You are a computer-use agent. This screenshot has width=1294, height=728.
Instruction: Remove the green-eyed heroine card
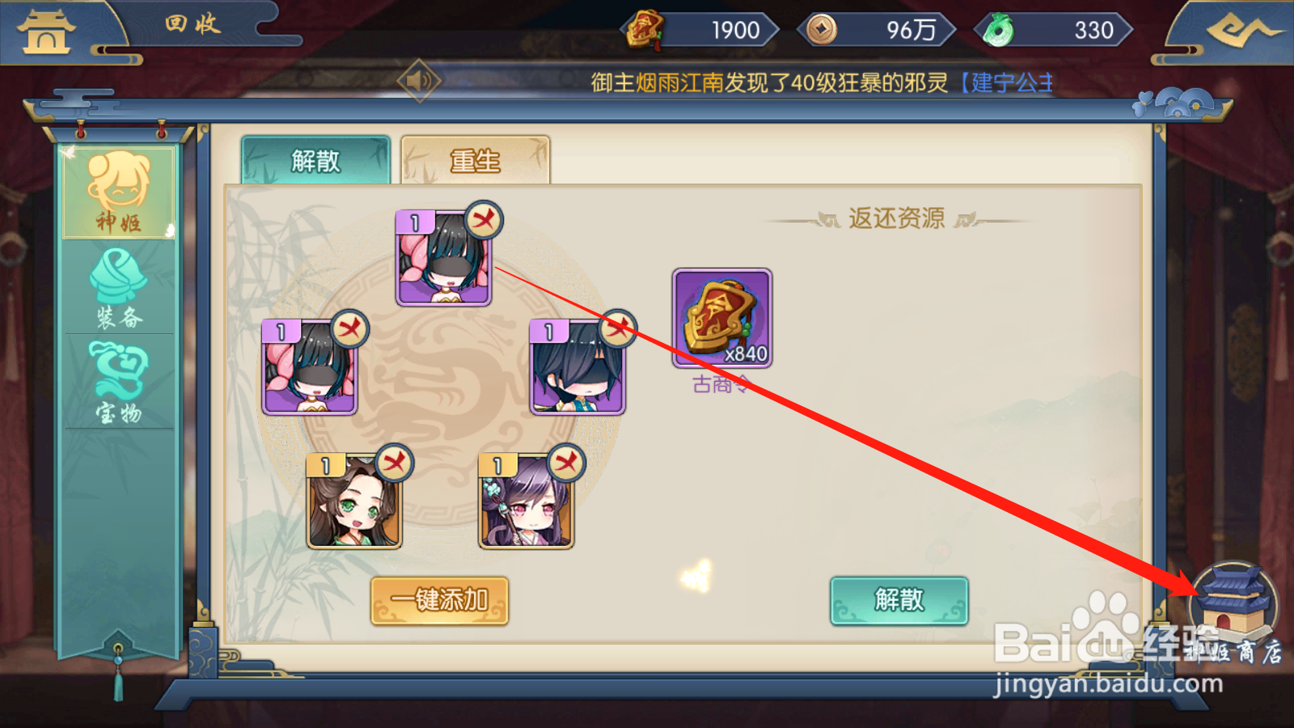(x=395, y=463)
